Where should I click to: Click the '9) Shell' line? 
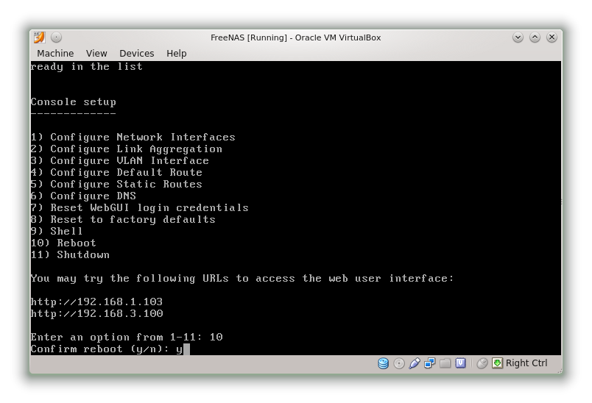click(x=57, y=231)
